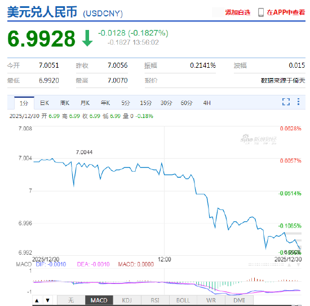Viewport: 310px width, 306px height.
Task: Click the fullscreen expand chart icon
Action: 286,102
